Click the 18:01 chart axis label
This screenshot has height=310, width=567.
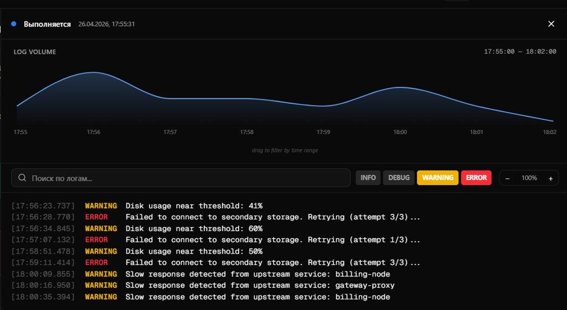476,132
